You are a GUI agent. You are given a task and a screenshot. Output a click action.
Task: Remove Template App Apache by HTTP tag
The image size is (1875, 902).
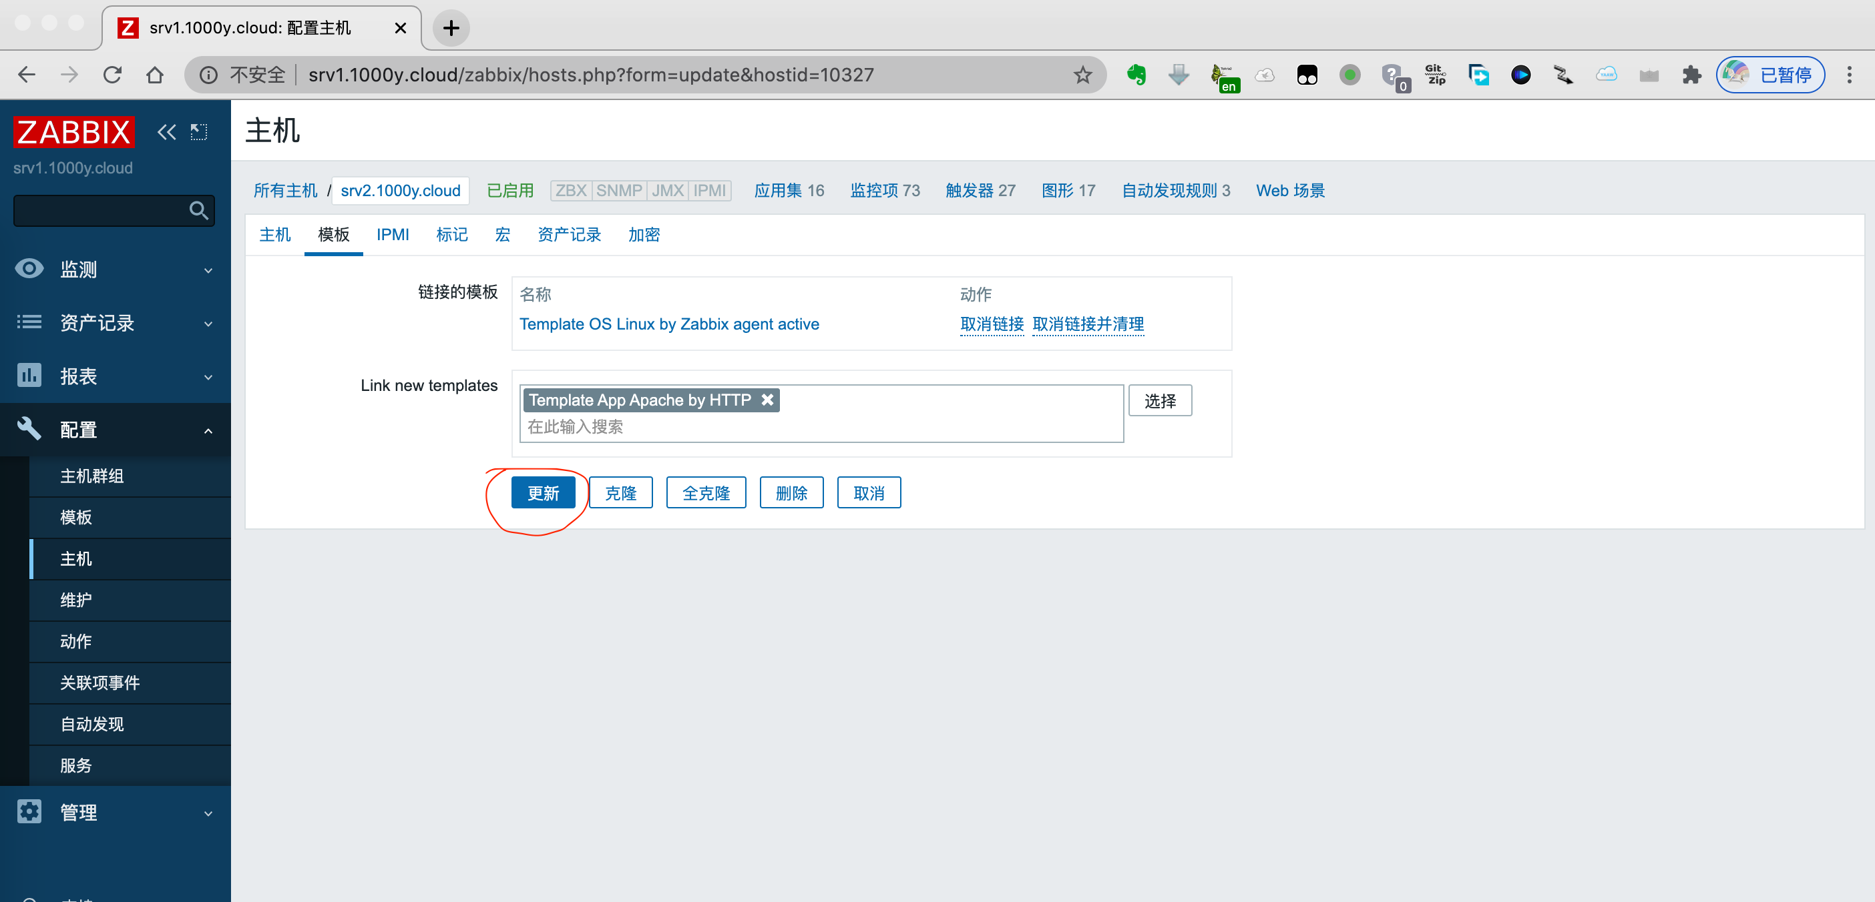point(767,400)
